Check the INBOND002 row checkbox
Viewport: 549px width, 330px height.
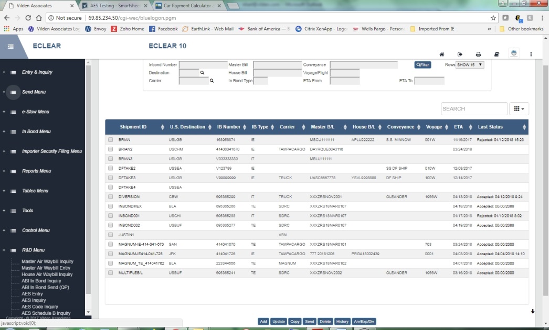[x=111, y=225]
